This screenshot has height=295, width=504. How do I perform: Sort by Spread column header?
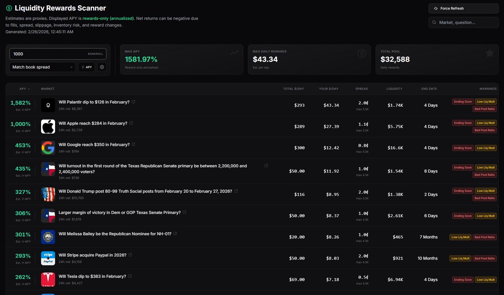[362, 89]
